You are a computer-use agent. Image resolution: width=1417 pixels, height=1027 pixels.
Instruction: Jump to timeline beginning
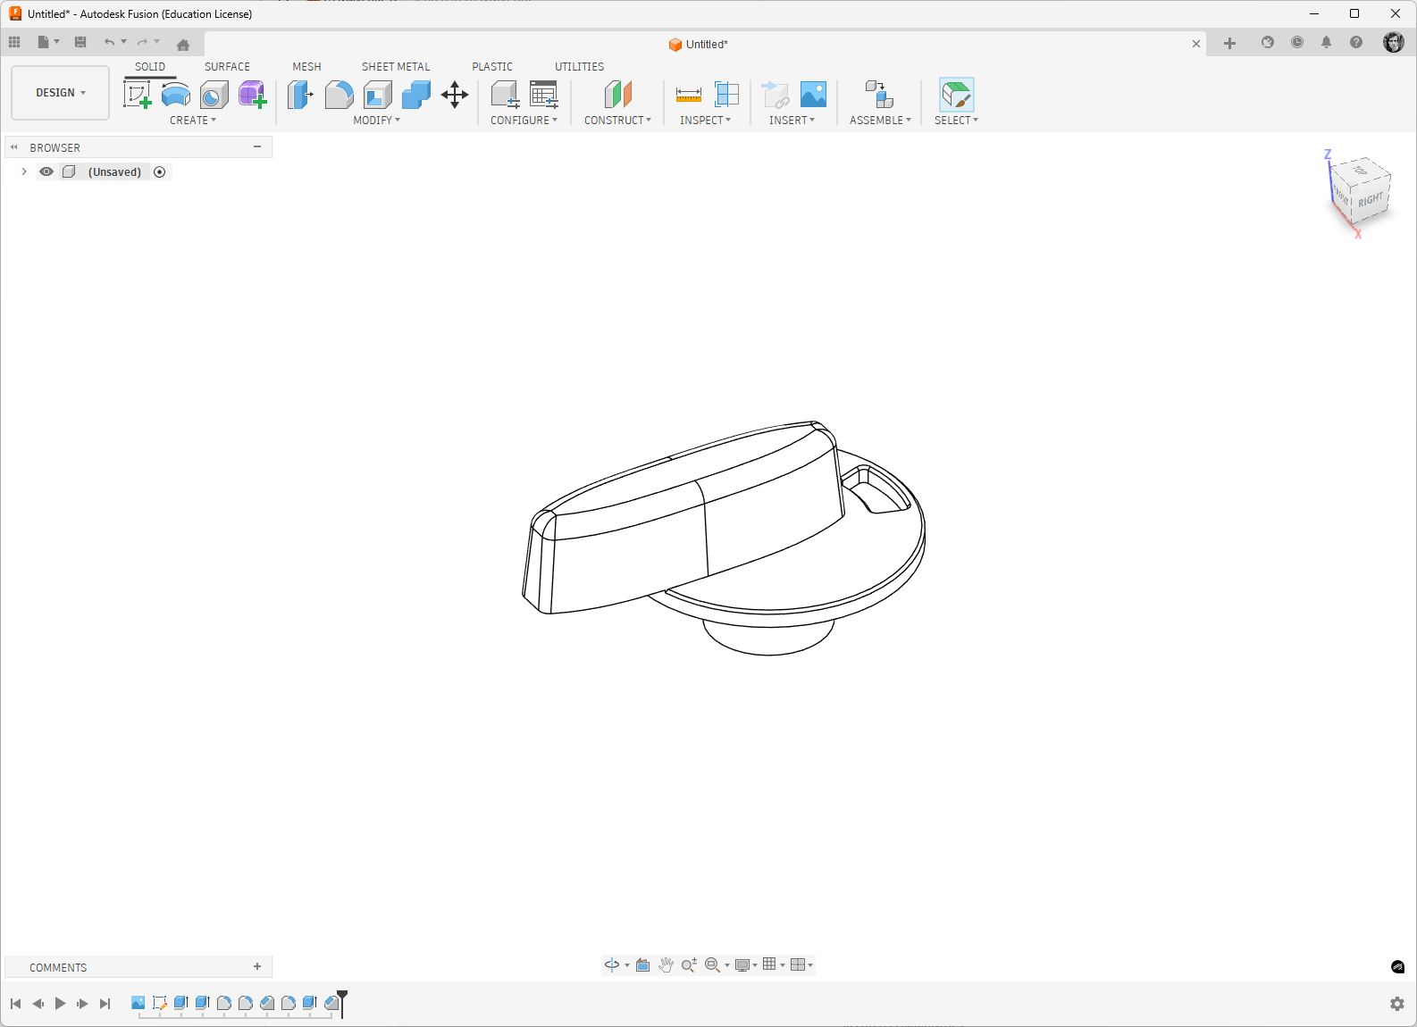click(15, 1004)
